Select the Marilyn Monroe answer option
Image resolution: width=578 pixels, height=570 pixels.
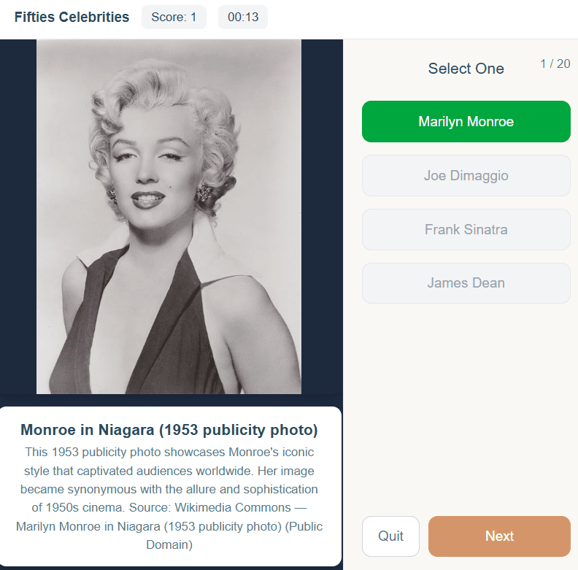[x=466, y=122]
